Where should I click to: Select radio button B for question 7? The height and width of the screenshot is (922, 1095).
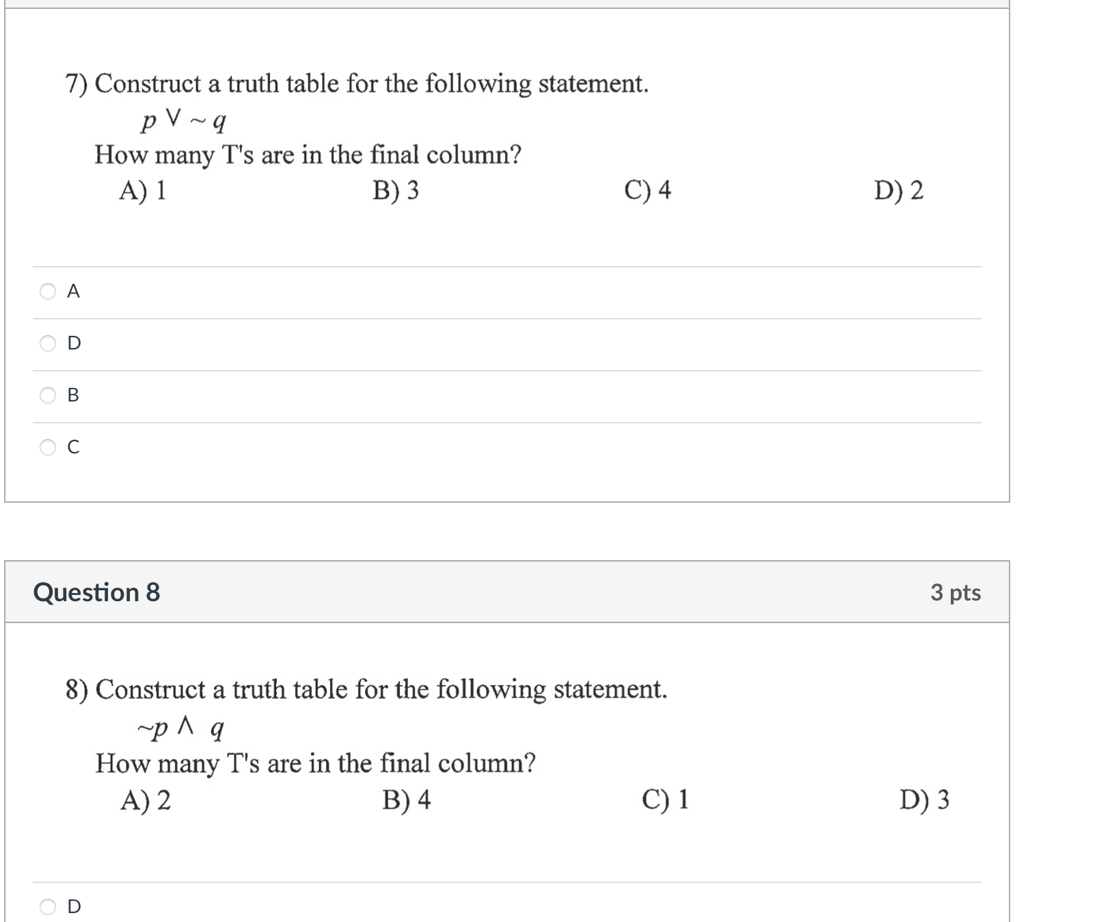pos(46,396)
